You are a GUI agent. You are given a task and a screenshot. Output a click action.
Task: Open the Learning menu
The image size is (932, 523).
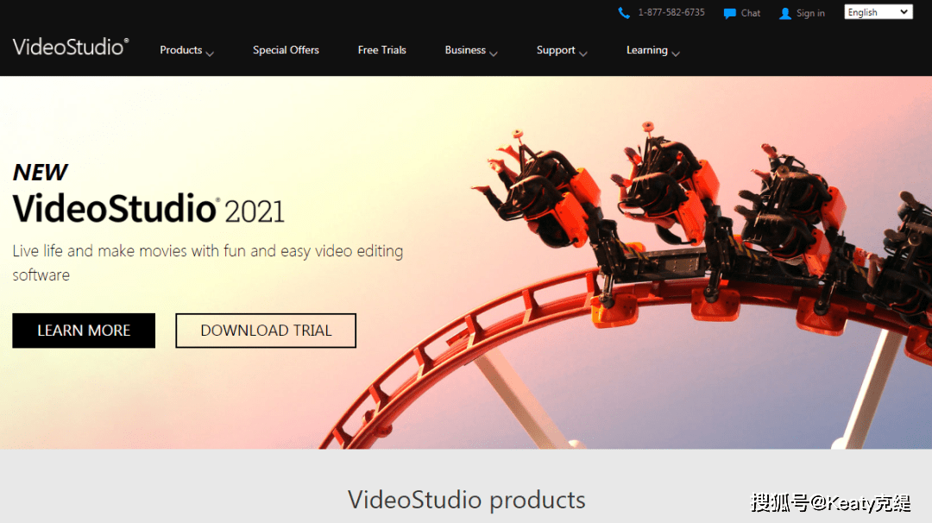[x=646, y=50]
